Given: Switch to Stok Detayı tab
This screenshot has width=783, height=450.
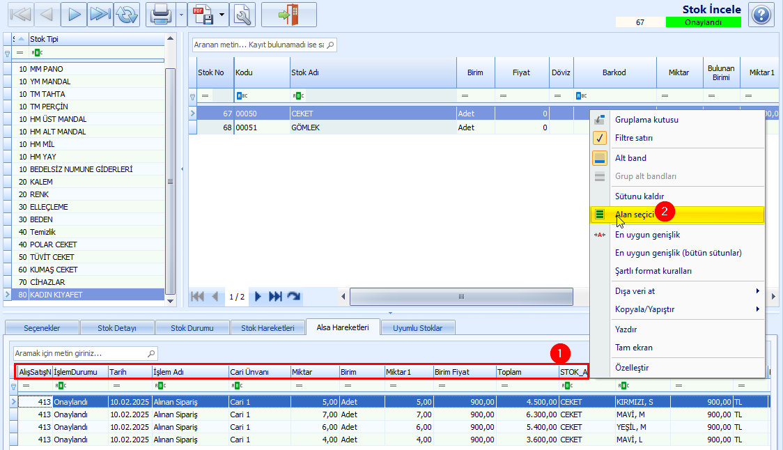Looking at the screenshot, I should point(117,328).
